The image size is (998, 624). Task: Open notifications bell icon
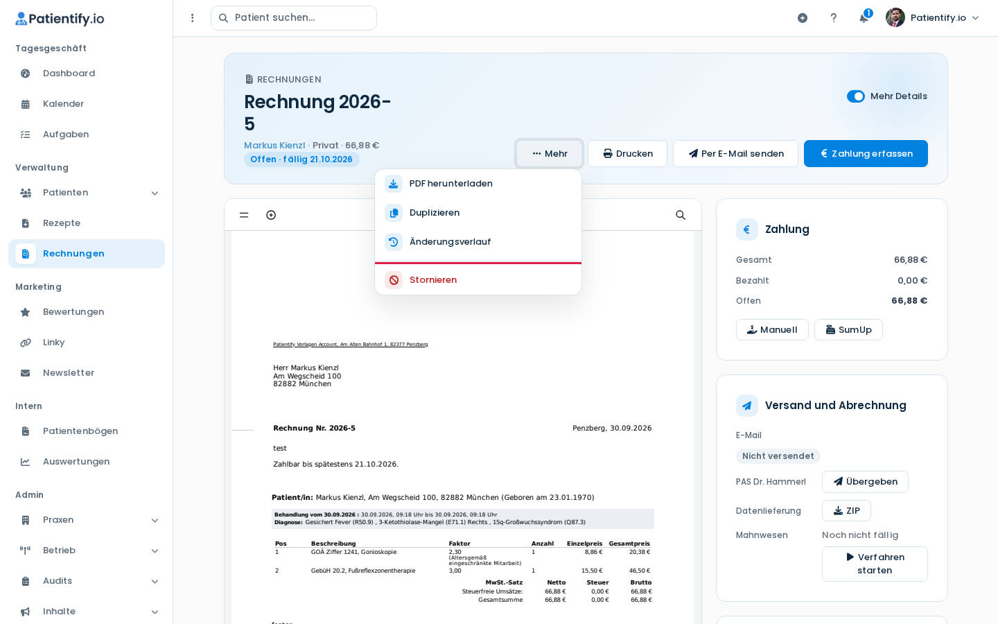pyautogui.click(x=864, y=18)
